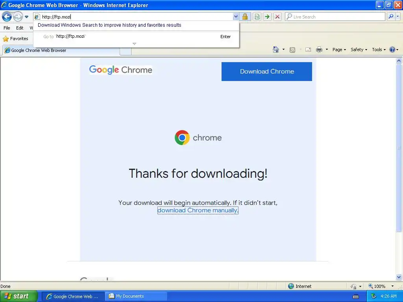
Task: Click the scrollbar up arrow
Action: click(399, 61)
